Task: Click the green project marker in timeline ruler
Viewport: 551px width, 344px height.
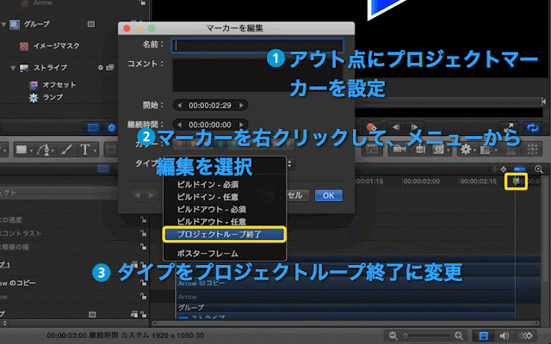Action: pos(516,181)
